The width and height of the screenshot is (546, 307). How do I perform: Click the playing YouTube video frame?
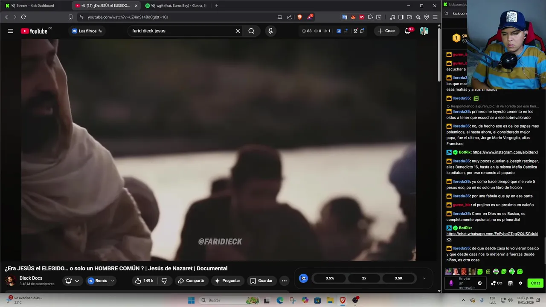(x=218, y=150)
